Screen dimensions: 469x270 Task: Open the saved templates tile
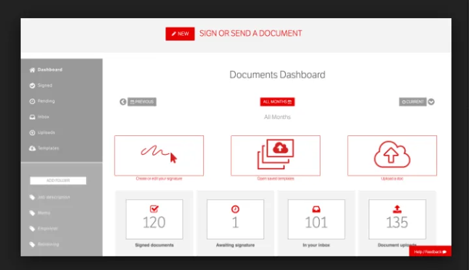coord(276,155)
